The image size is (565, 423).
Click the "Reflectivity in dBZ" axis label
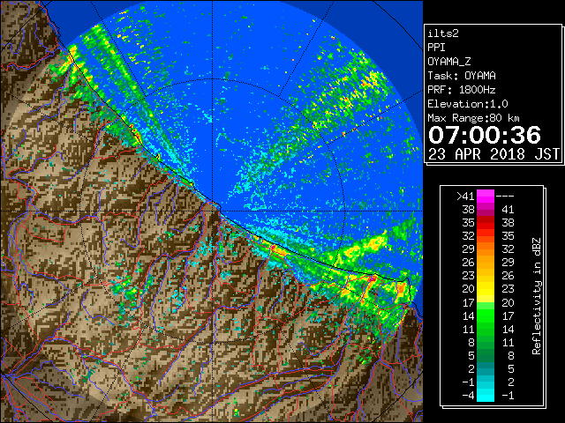[537, 296]
